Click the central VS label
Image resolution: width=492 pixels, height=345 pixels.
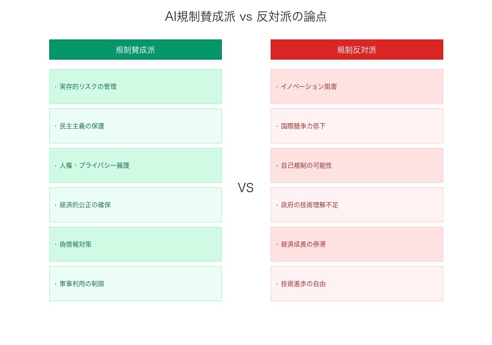point(246,188)
